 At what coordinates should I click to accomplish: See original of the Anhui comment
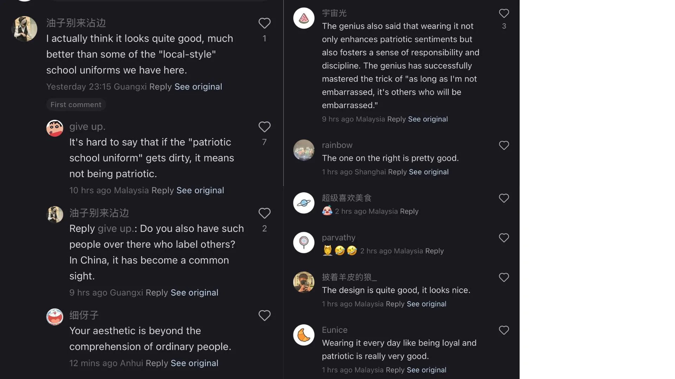194,363
